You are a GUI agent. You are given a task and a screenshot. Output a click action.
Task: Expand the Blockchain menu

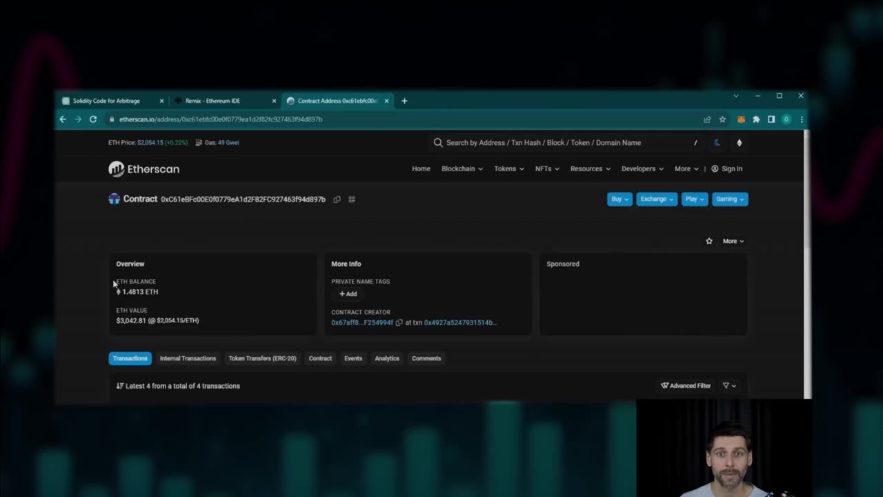(462, 169)
